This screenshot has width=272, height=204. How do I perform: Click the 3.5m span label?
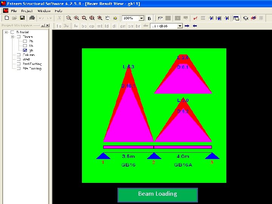(x=128, y=156)
